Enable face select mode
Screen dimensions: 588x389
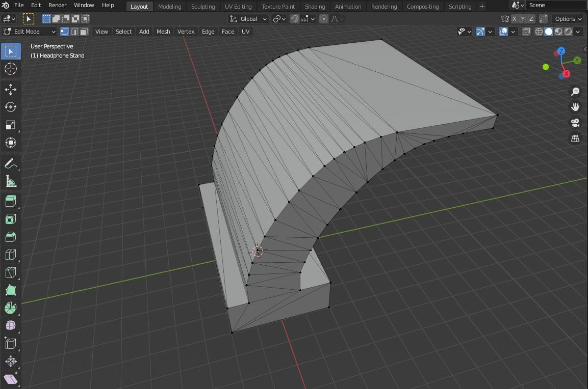click(84, 32)
